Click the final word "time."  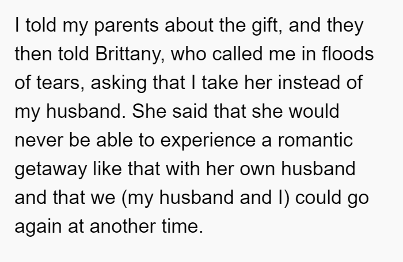click(x=183, y=226)
